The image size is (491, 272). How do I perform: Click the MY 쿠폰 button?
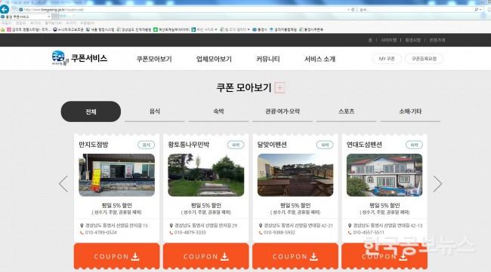[387, 59]
